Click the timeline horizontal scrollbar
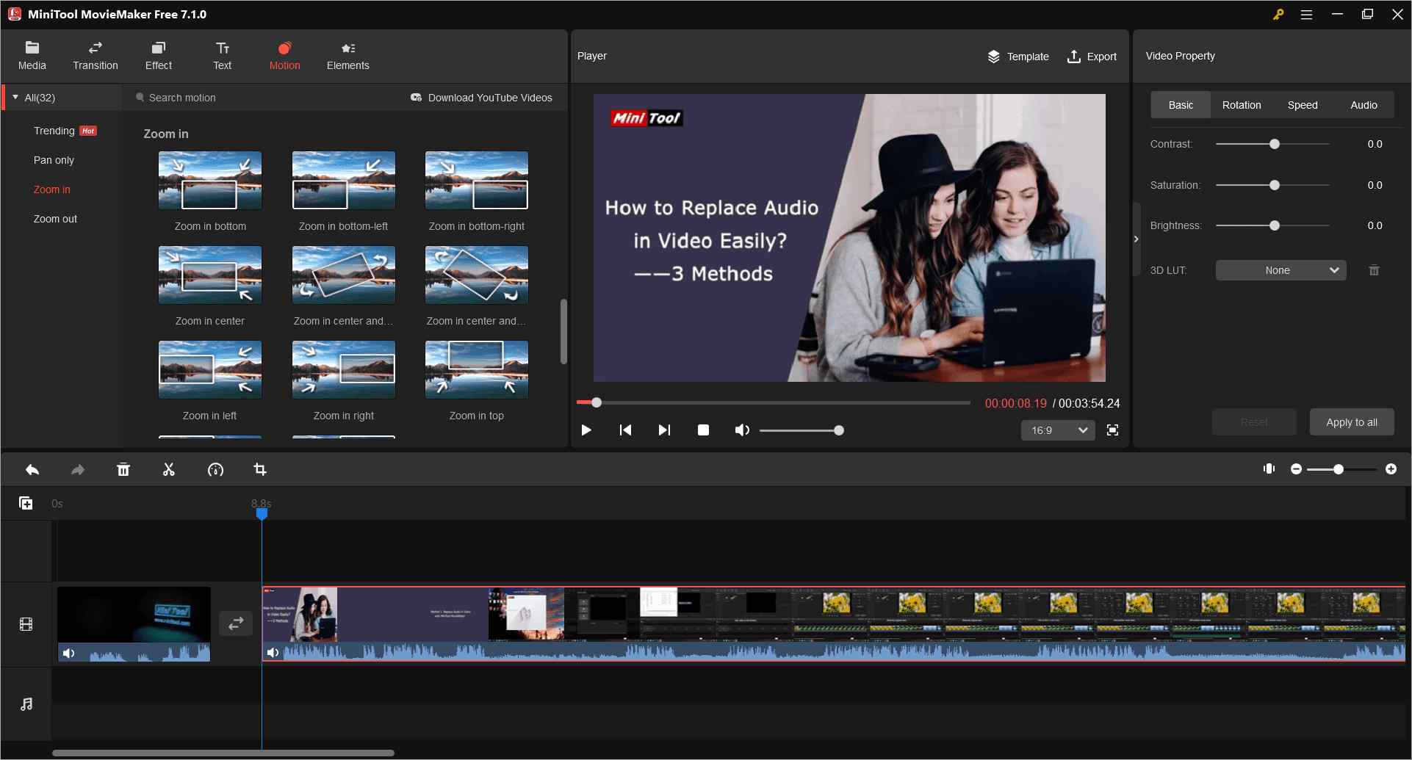This screenshot has width=1412, height=760. [x=223, y=753]
